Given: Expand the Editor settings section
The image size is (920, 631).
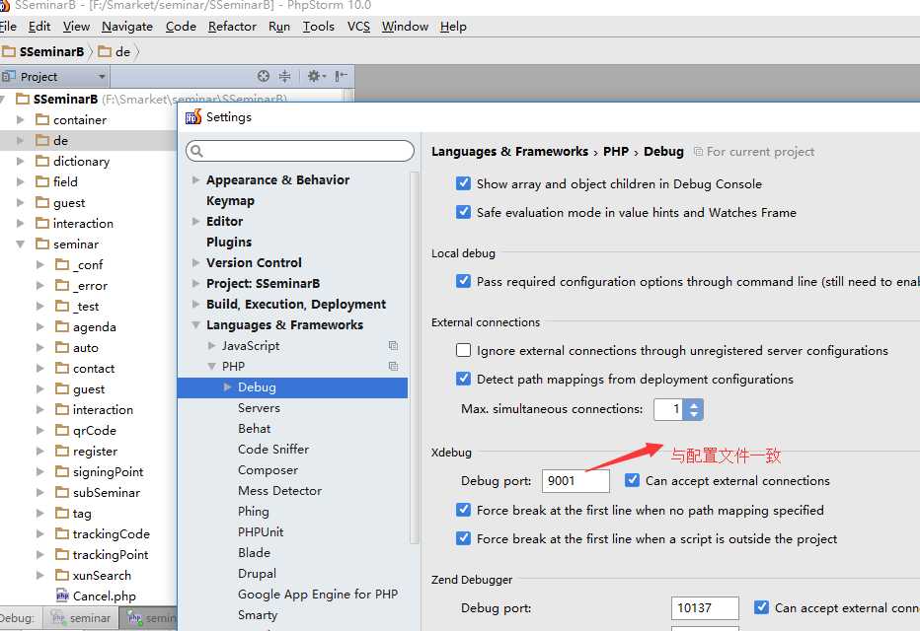Looking at the screenshot, I should coord(196,221).
